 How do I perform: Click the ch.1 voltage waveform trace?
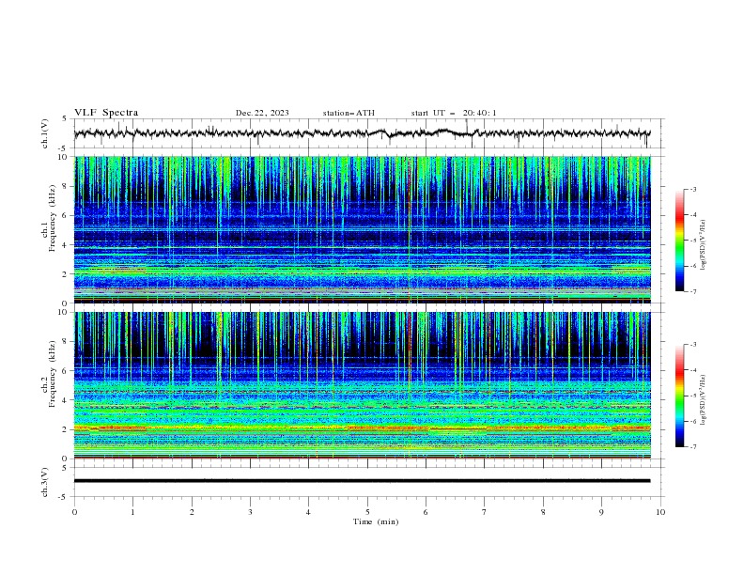pyautogui.click(x=362, y=133)
